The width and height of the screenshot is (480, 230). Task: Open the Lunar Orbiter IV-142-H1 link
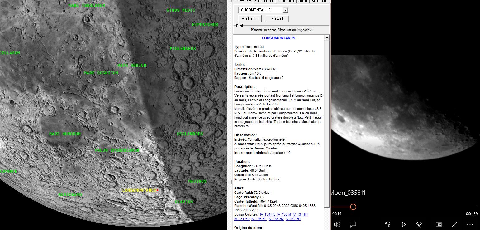[x=293, y=219]
